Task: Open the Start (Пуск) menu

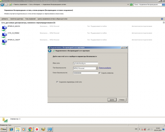Action: pyautogui.click(x=3, y=129)
